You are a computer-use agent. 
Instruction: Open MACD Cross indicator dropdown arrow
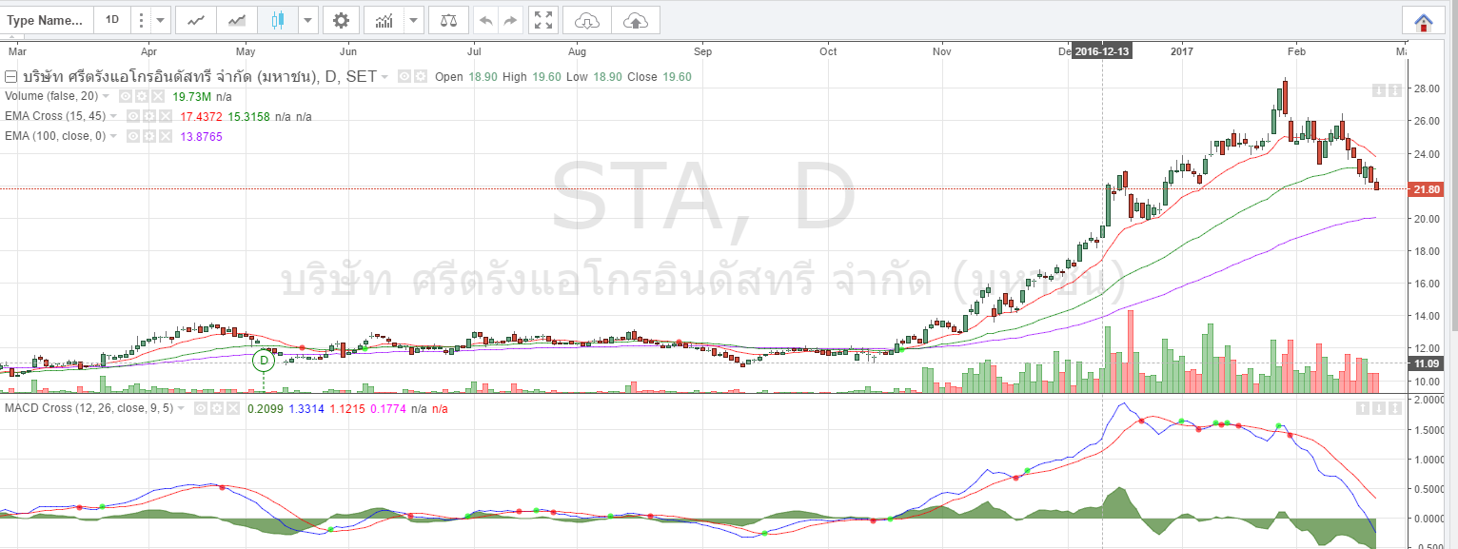coord(182,408)
